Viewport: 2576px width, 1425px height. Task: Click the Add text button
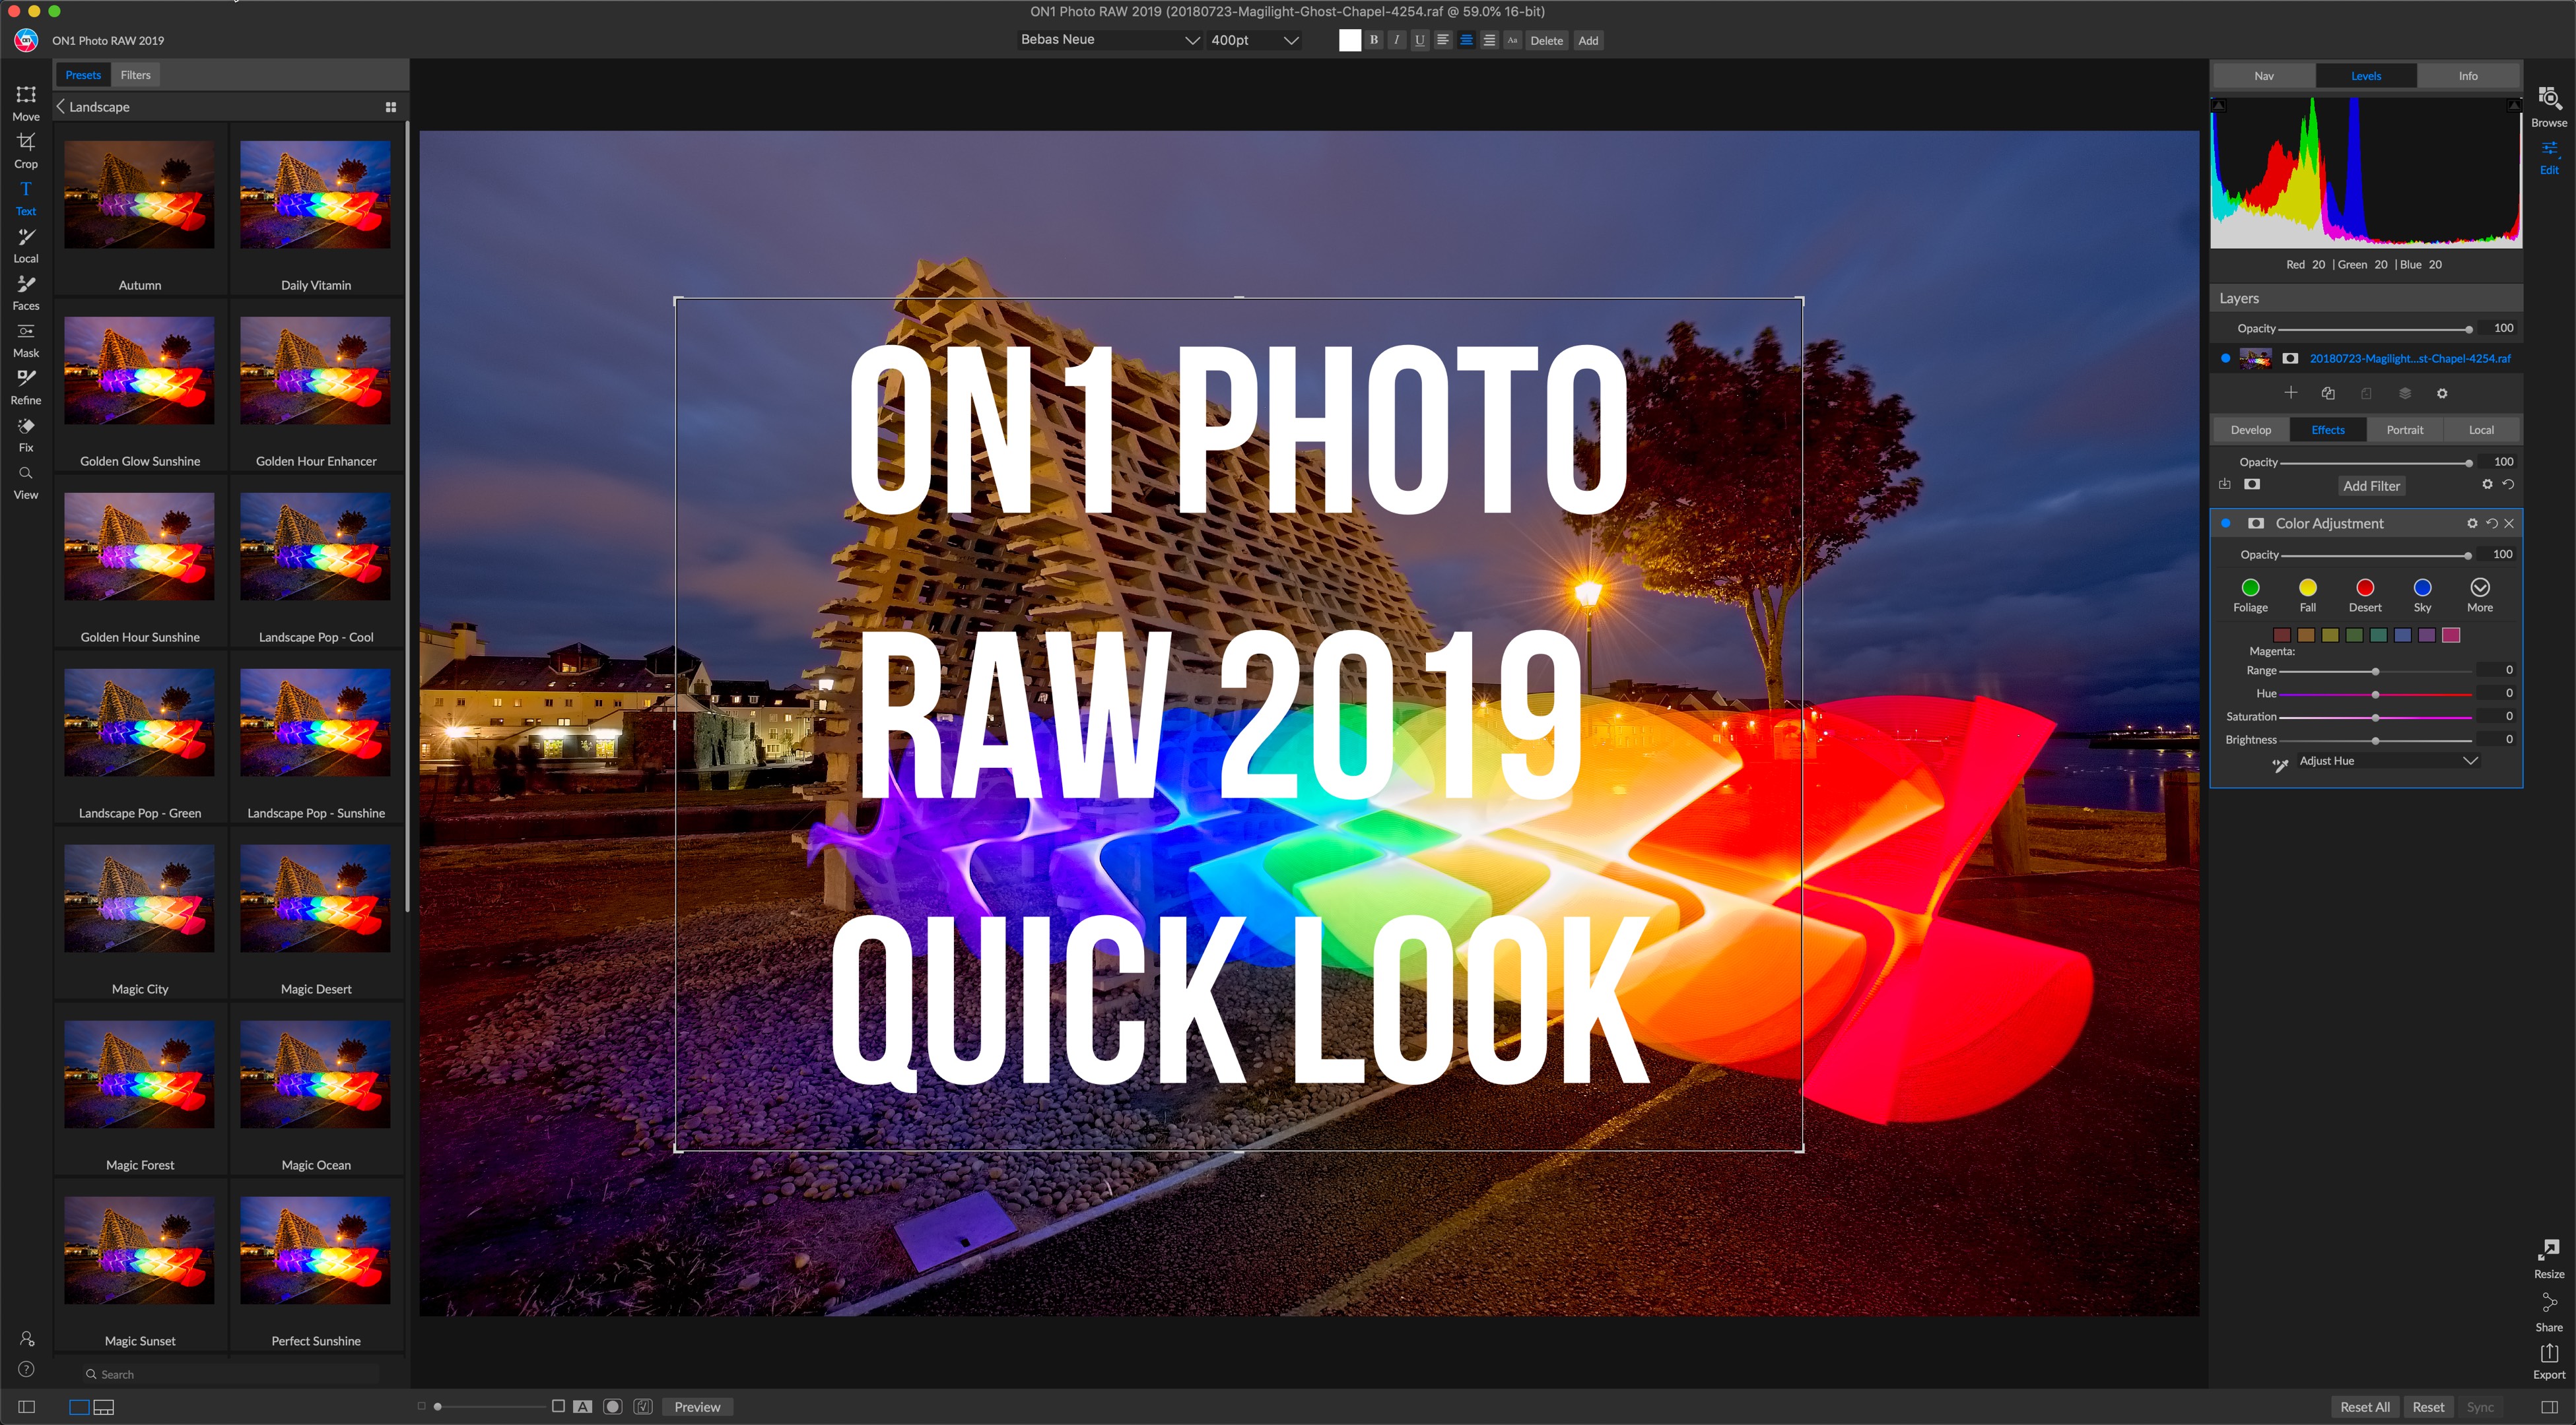(1588, 40)
